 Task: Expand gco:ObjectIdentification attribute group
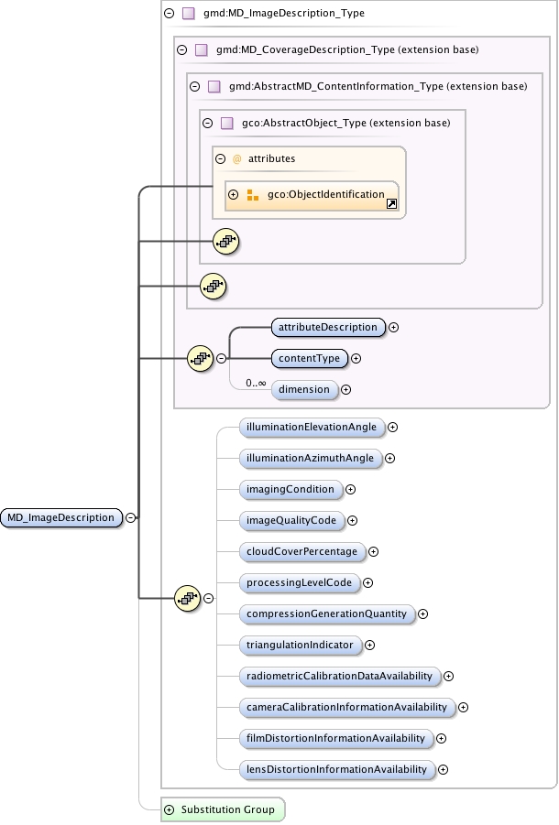[233, 194]
